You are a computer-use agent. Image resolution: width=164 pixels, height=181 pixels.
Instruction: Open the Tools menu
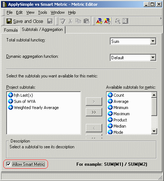pyautogui.click(x=43, y=12)
